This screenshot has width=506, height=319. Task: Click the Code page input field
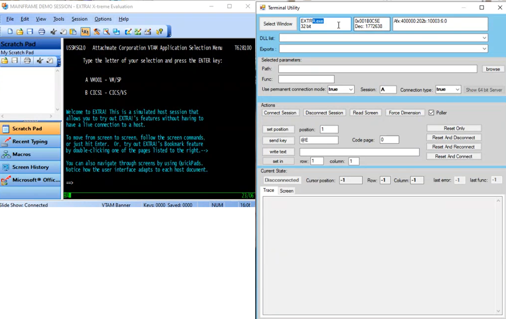pyautogui.click(x=389, y=139)
